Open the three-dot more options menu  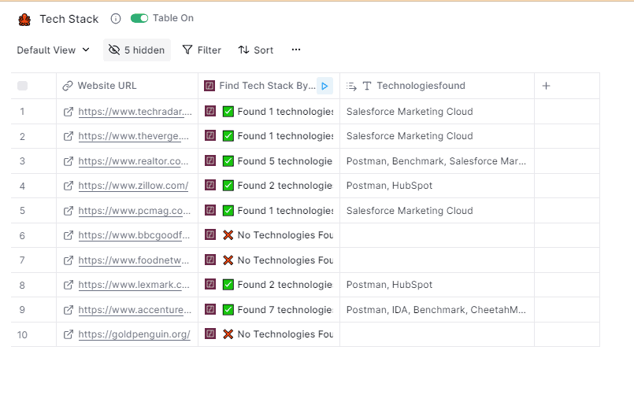296,50
